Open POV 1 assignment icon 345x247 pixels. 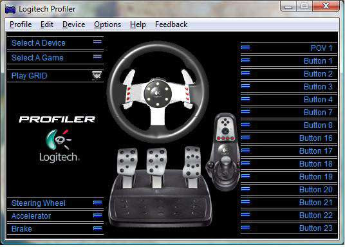coord(245,48)
